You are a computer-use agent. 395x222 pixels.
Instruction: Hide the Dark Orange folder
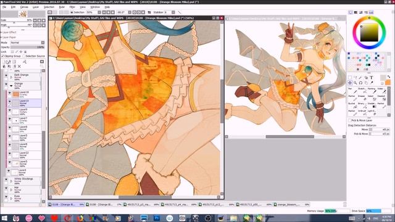click(x=6, y=75)
